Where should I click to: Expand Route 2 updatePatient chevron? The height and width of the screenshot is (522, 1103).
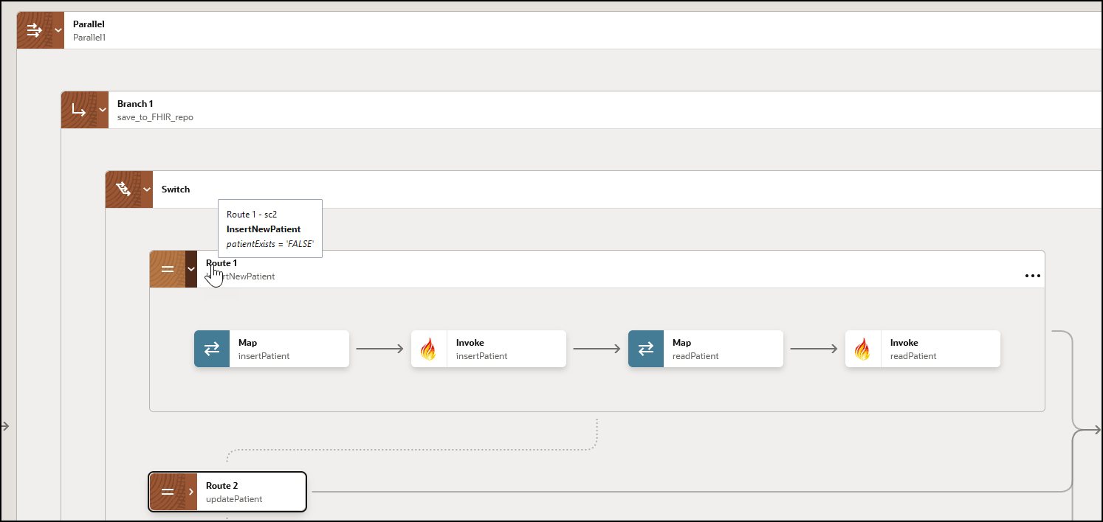(x=191, y=492)
